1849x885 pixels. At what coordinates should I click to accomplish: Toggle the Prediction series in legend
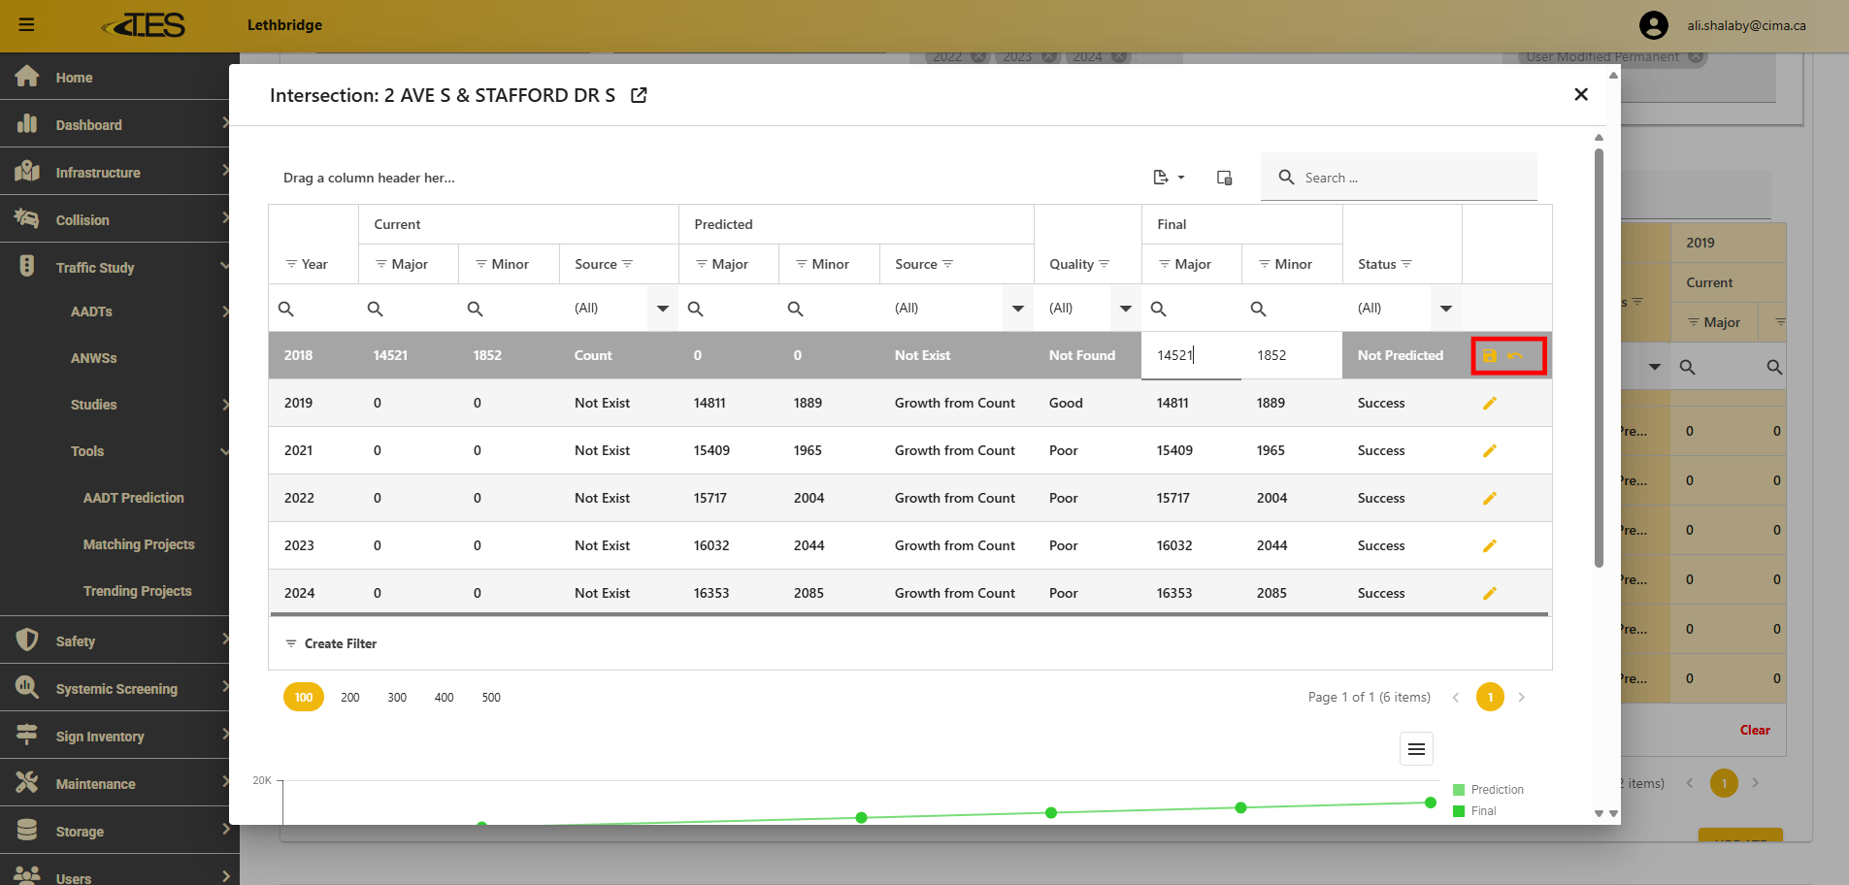pos(1497,790)
